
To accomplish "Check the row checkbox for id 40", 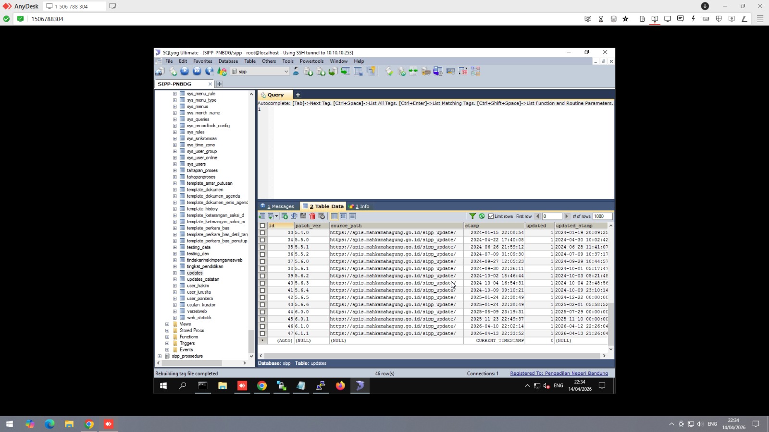I will pos(262,283).
